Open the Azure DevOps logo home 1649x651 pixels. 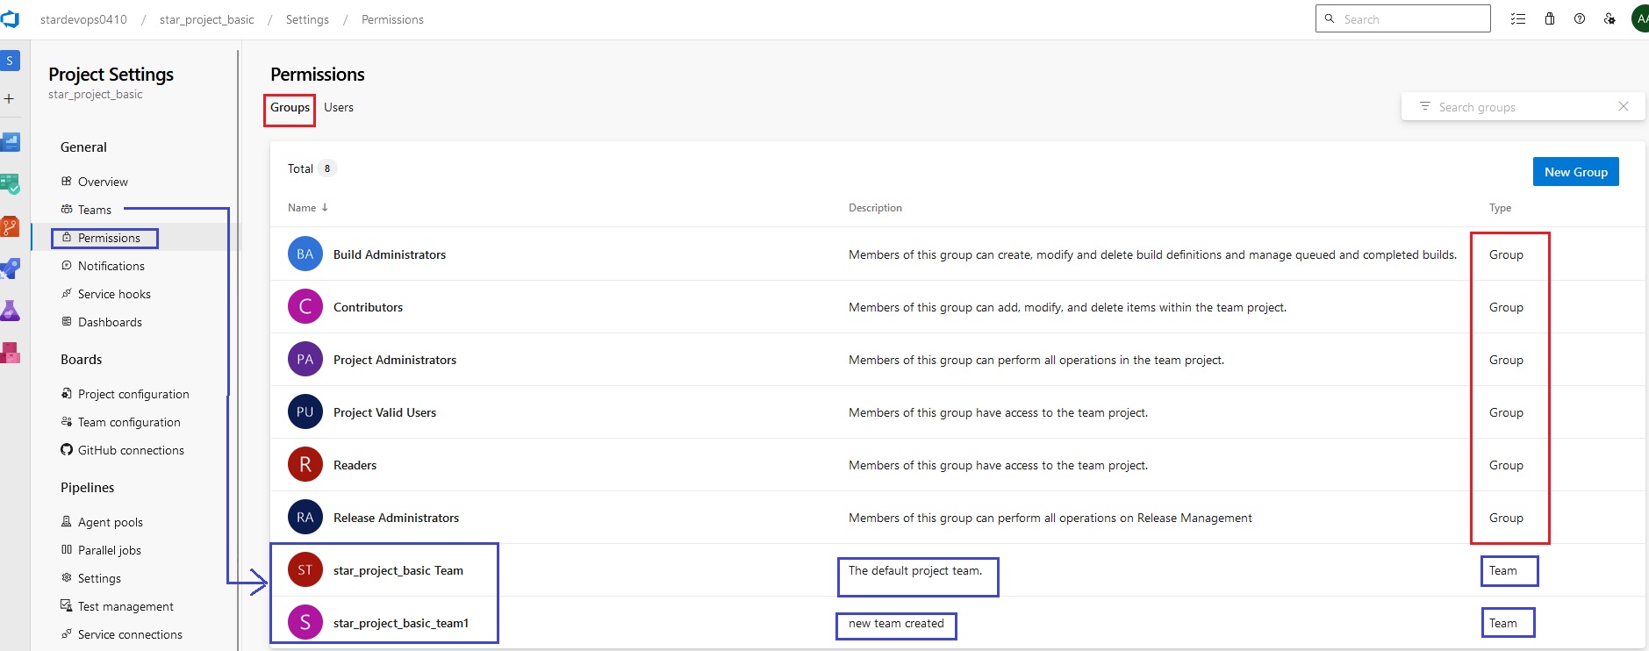tap(10, 18)
